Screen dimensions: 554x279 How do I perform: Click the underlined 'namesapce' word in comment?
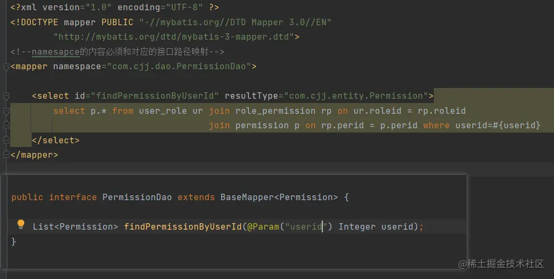pyautogui.click(x=55, y=52)
